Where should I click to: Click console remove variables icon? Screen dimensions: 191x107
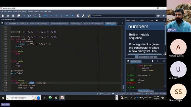tap(153, 61)
